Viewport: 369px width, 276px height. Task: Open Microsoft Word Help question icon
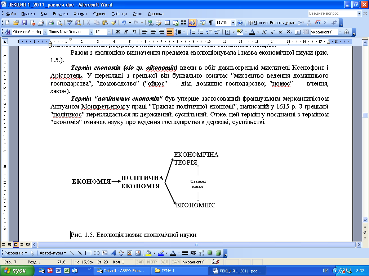pyautogui.click(x=240, y=23)
